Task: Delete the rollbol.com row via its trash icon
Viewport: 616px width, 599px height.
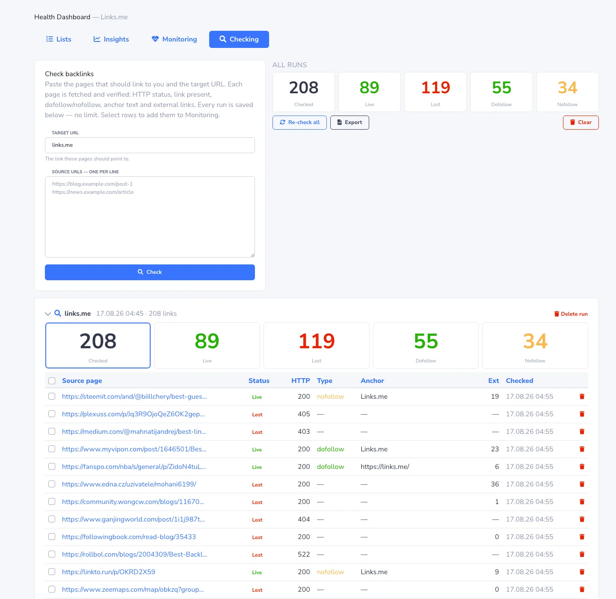Action: tap(582, 555)
